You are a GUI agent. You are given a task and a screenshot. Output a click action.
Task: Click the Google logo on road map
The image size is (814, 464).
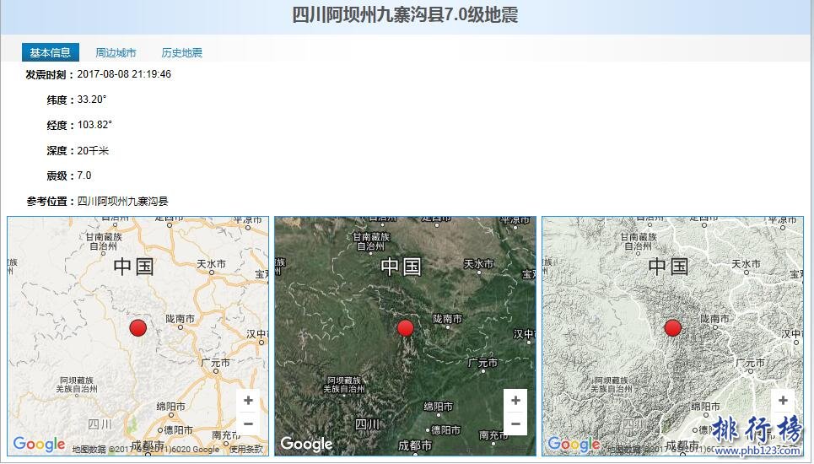tap(39, 445)
